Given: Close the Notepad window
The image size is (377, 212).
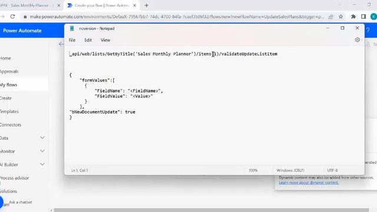Looking at the screenshot, I should pos(358,28).
